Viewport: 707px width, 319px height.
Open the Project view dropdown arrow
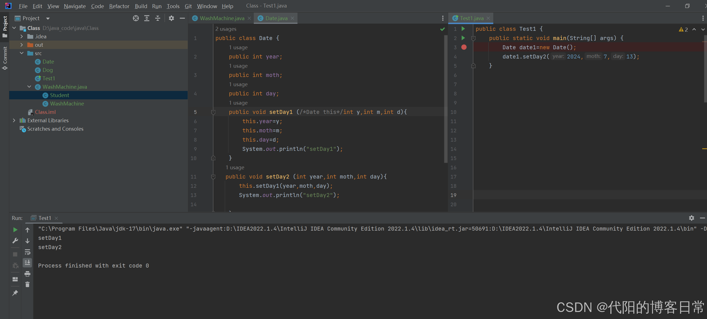pos(48,18)
